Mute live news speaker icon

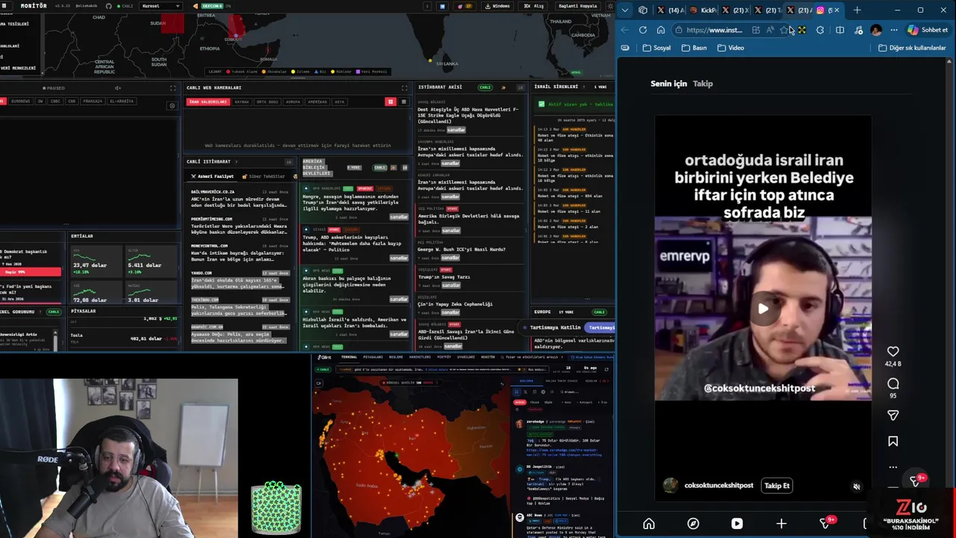pyautogui.click(x=117, y=88)
